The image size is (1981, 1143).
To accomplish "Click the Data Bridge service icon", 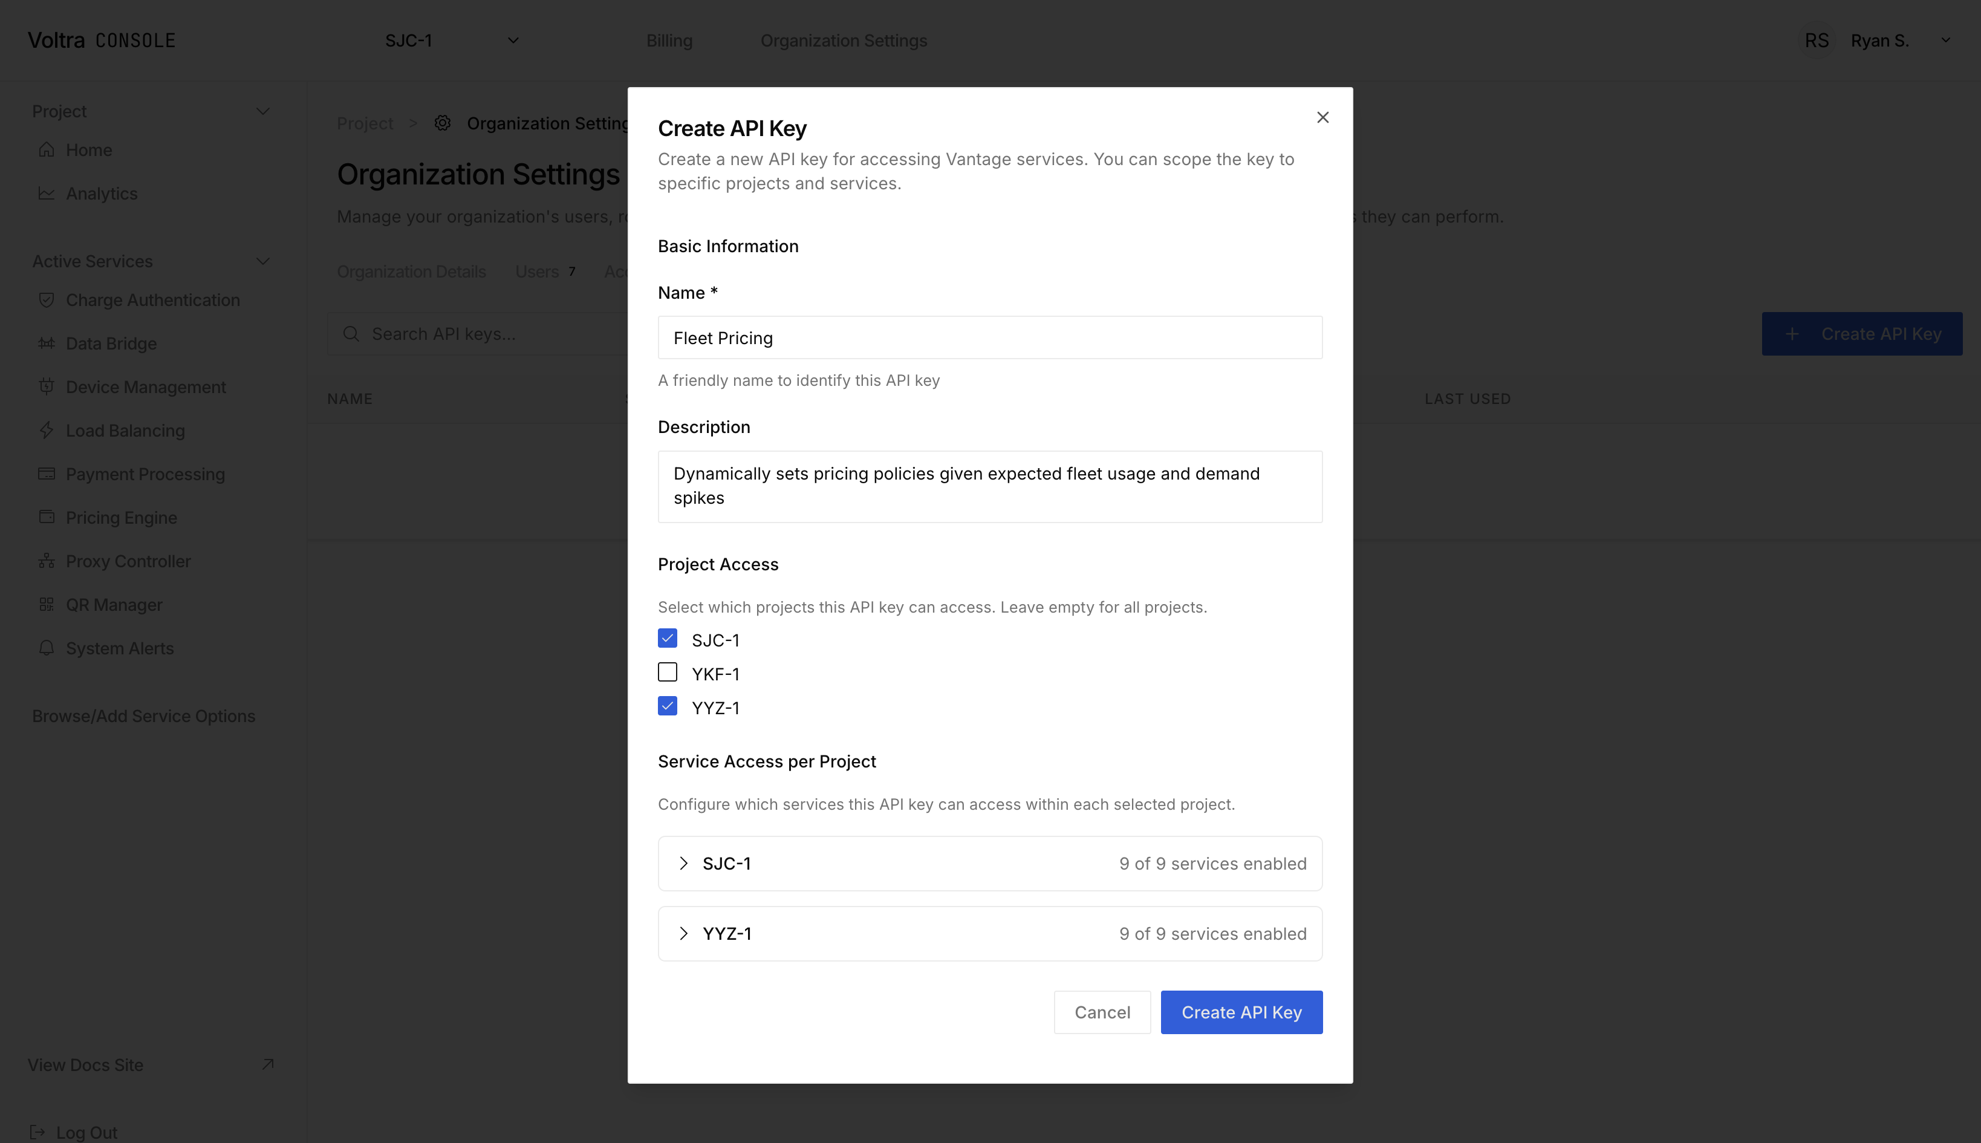I will click(x=47, y=343).
